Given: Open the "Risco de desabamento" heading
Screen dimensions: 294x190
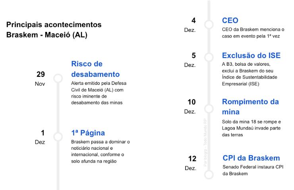Looking at the screenshot, I should coord(95,69).
